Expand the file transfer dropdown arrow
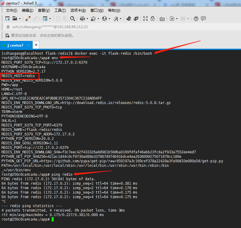 point(98,19)
